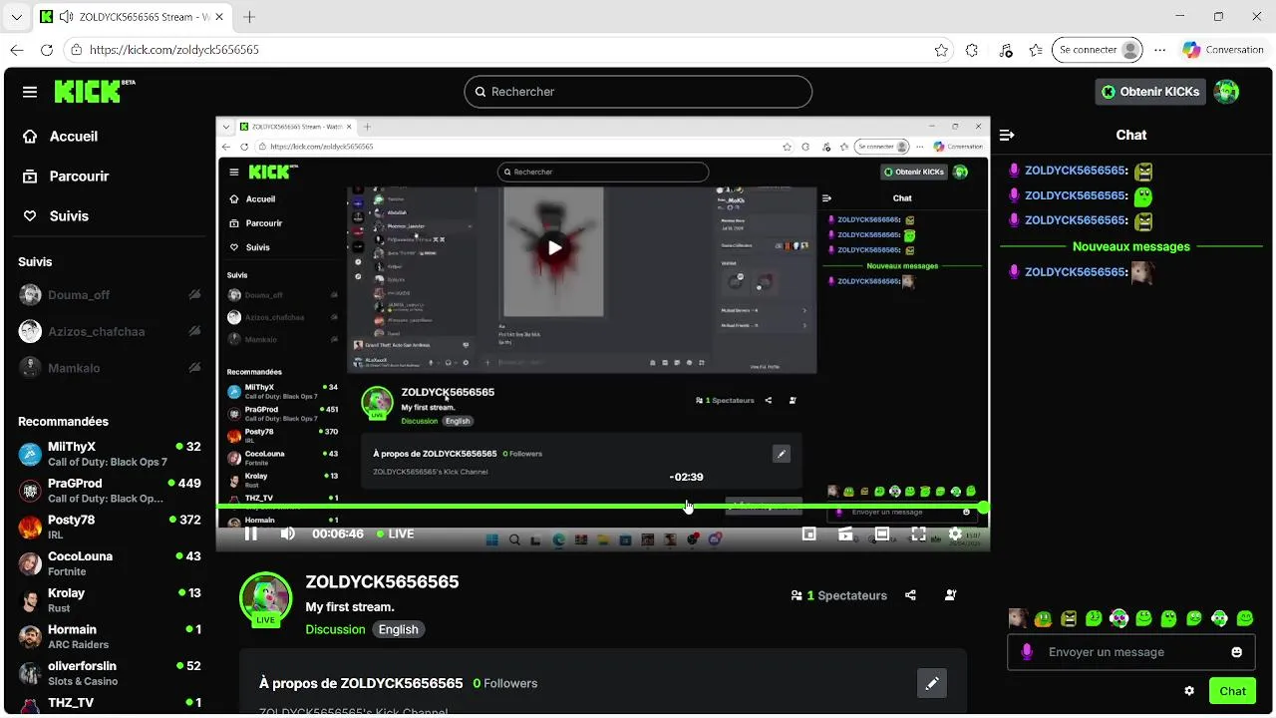
Task: Open the emoji picker in chat input
Action: pyautogui.click(x=1237, y=652)
